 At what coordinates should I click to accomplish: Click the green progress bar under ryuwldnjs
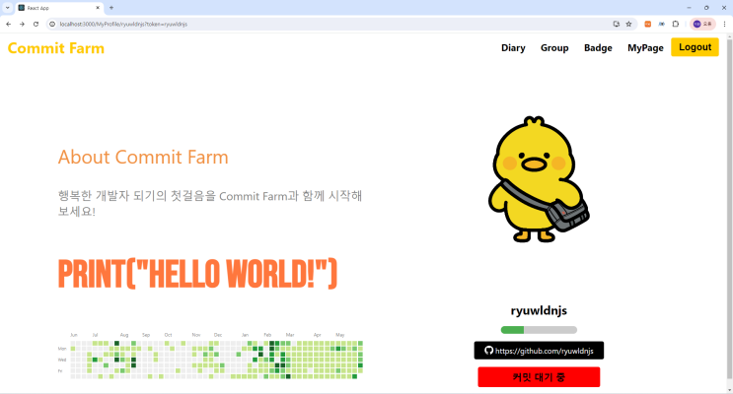539,330
